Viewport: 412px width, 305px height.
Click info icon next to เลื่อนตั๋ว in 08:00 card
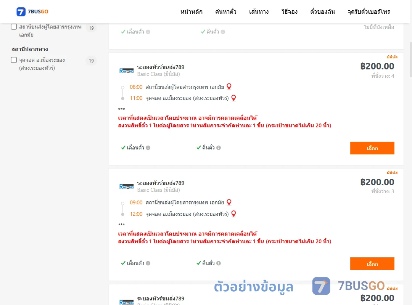[148, 148]
